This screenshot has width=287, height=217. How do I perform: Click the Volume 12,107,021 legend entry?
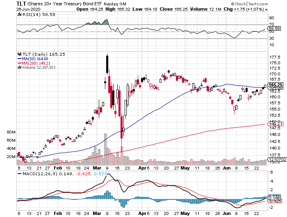point(39,68)
